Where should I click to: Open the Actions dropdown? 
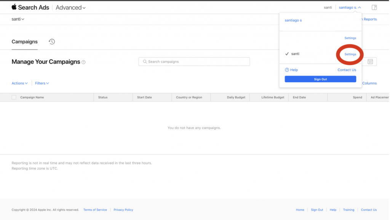tap(20, 83)
